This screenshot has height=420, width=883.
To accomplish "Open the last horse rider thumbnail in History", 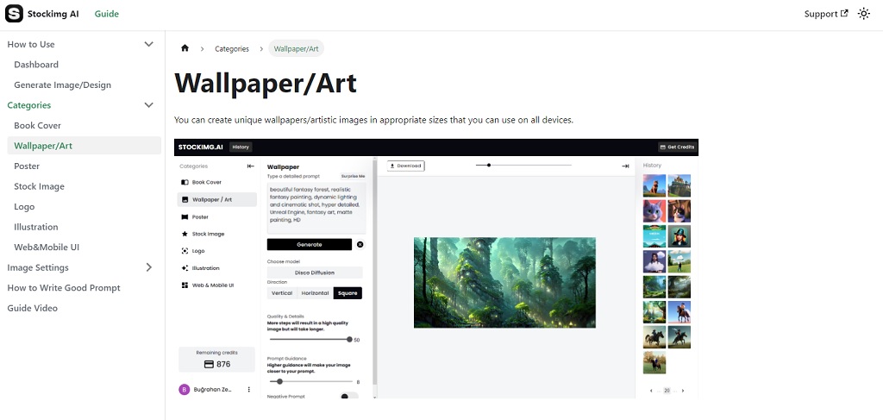I will 654,362.
